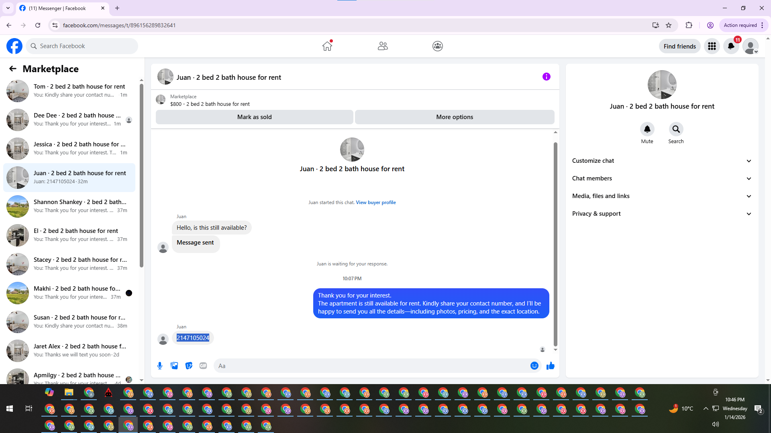
Task: Expand Privacy & support section
Action: pos(661,214)
